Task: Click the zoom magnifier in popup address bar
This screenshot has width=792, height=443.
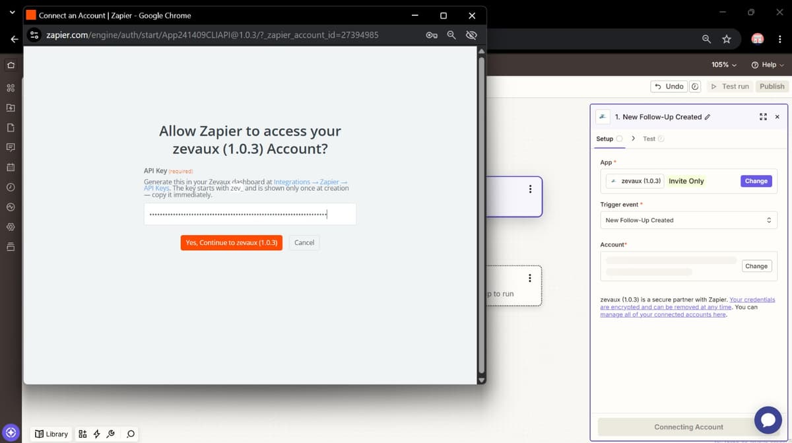Action: tap(451, 35)
